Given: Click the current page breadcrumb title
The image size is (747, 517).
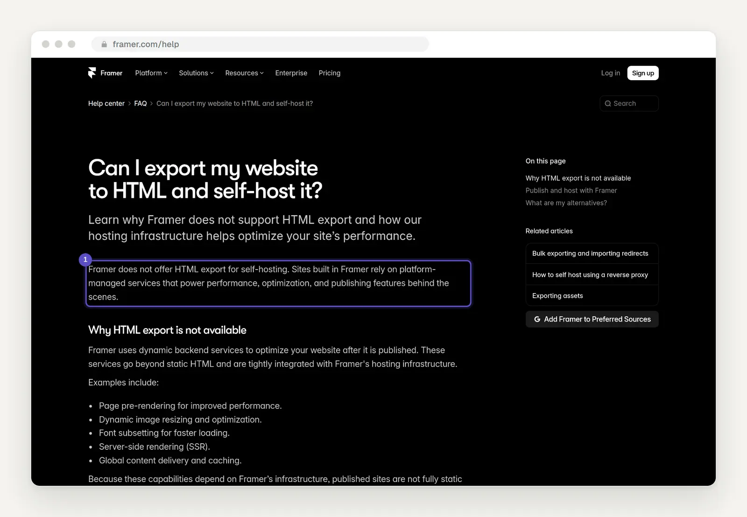Looking at the screenshot, I should (234, 104).
